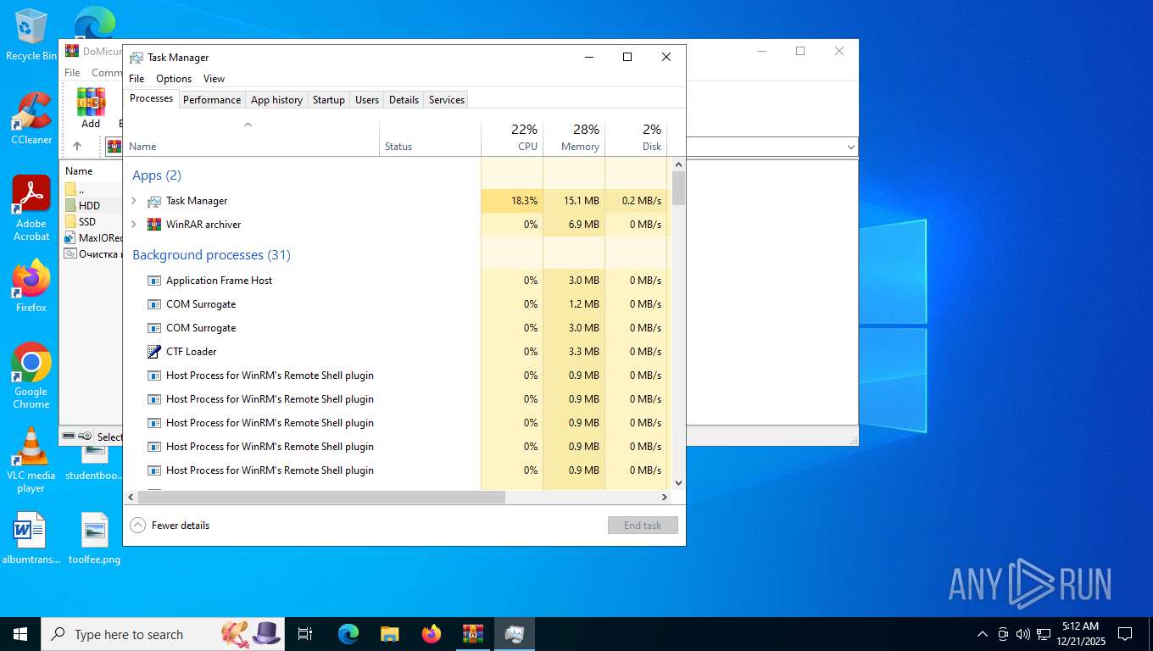
Task: Click the volume tray icon
Action: (1022, 634)
